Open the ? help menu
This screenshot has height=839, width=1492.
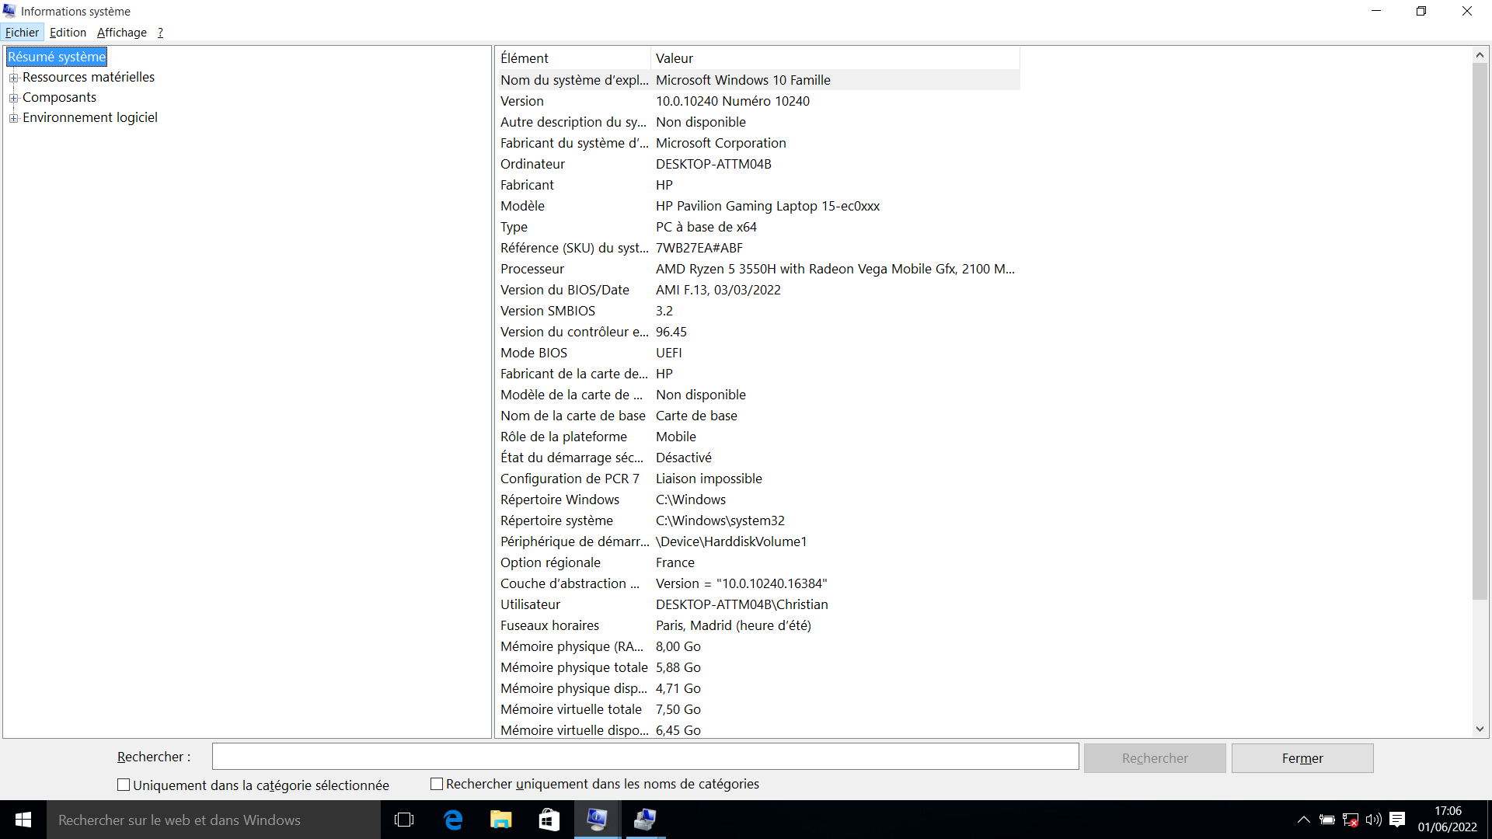pos(160,33)
